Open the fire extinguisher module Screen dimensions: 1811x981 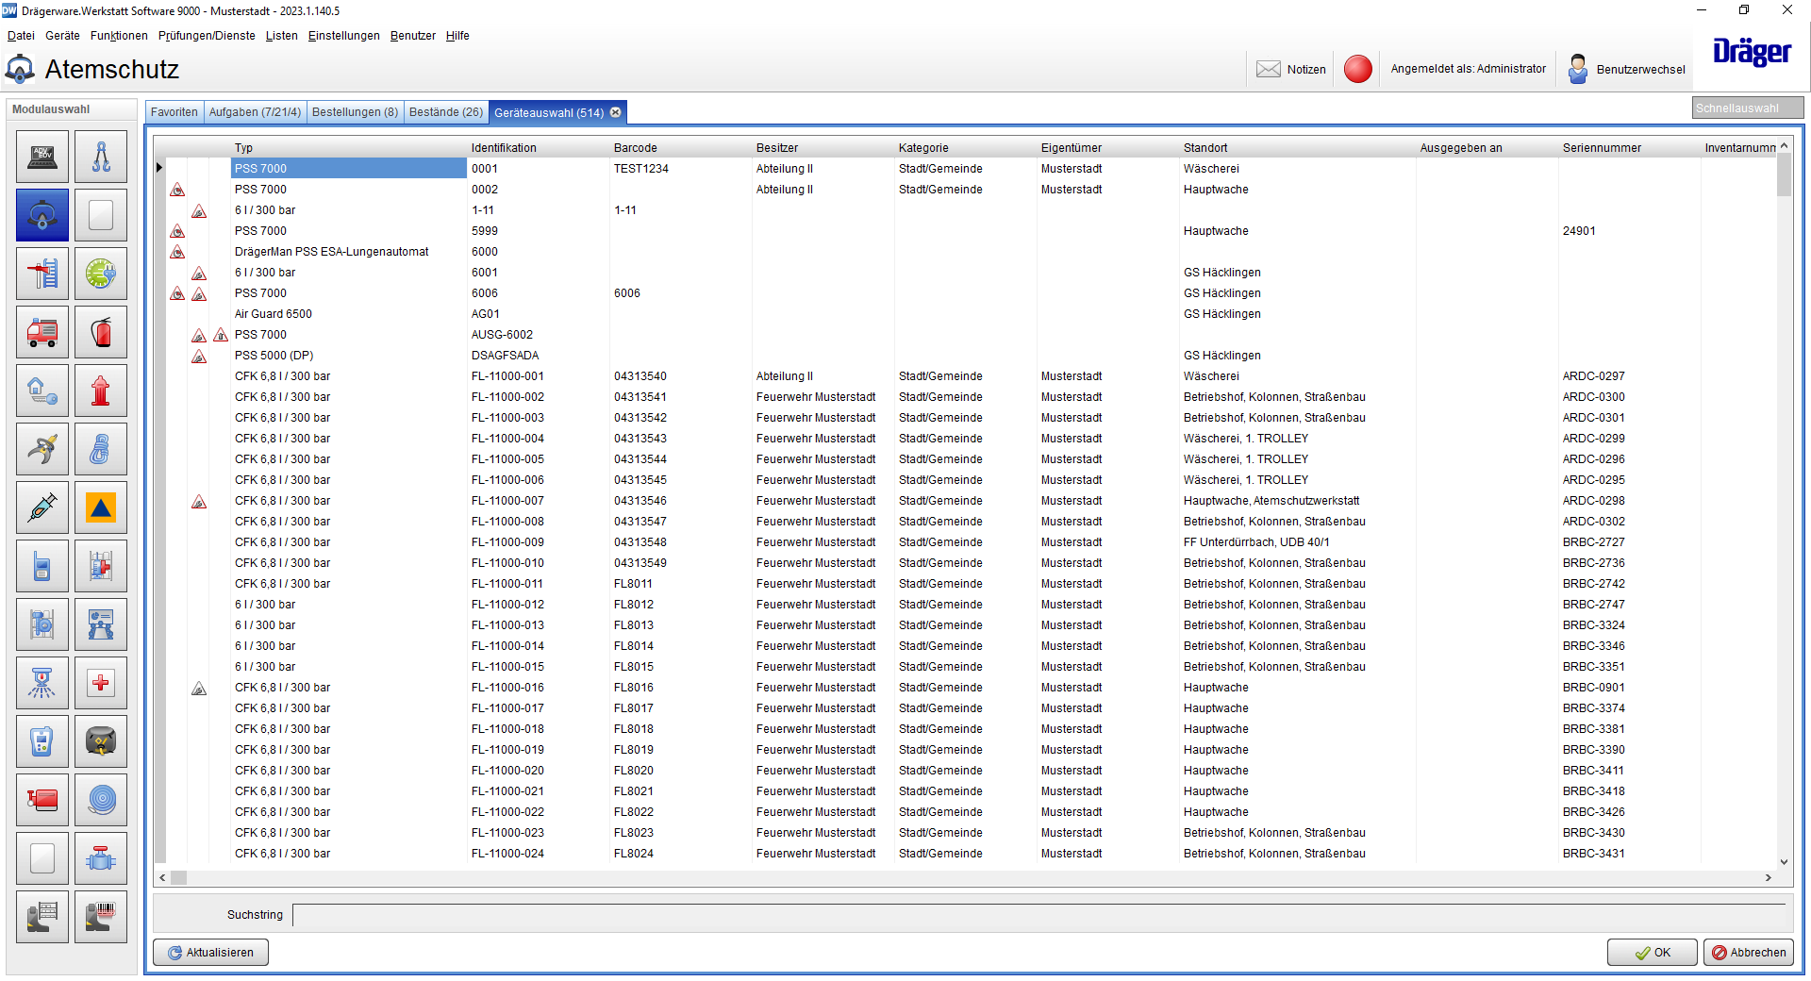(x=101, y=332)
